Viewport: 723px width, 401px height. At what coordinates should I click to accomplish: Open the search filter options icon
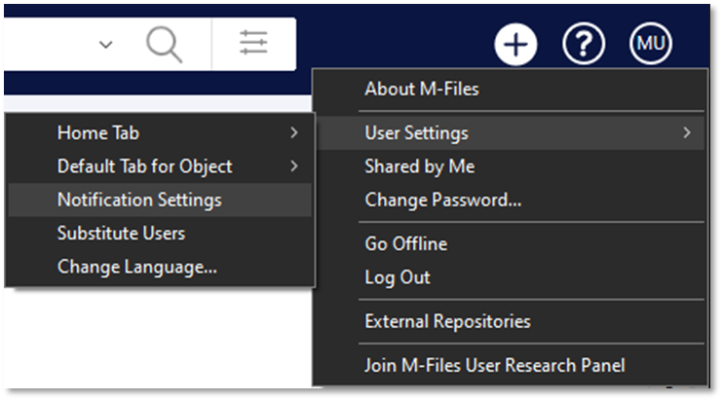pyautogui.click(x=253, y=45)
